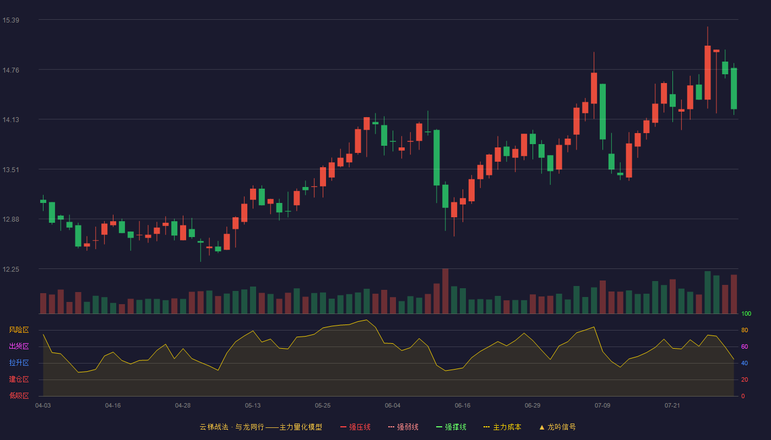Click the tallest red volume bar

click(x=445, y=291)
